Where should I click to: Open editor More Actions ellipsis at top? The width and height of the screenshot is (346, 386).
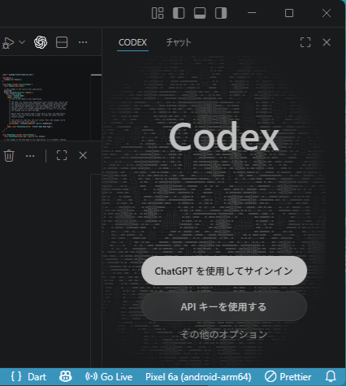(x=83, y=42)
